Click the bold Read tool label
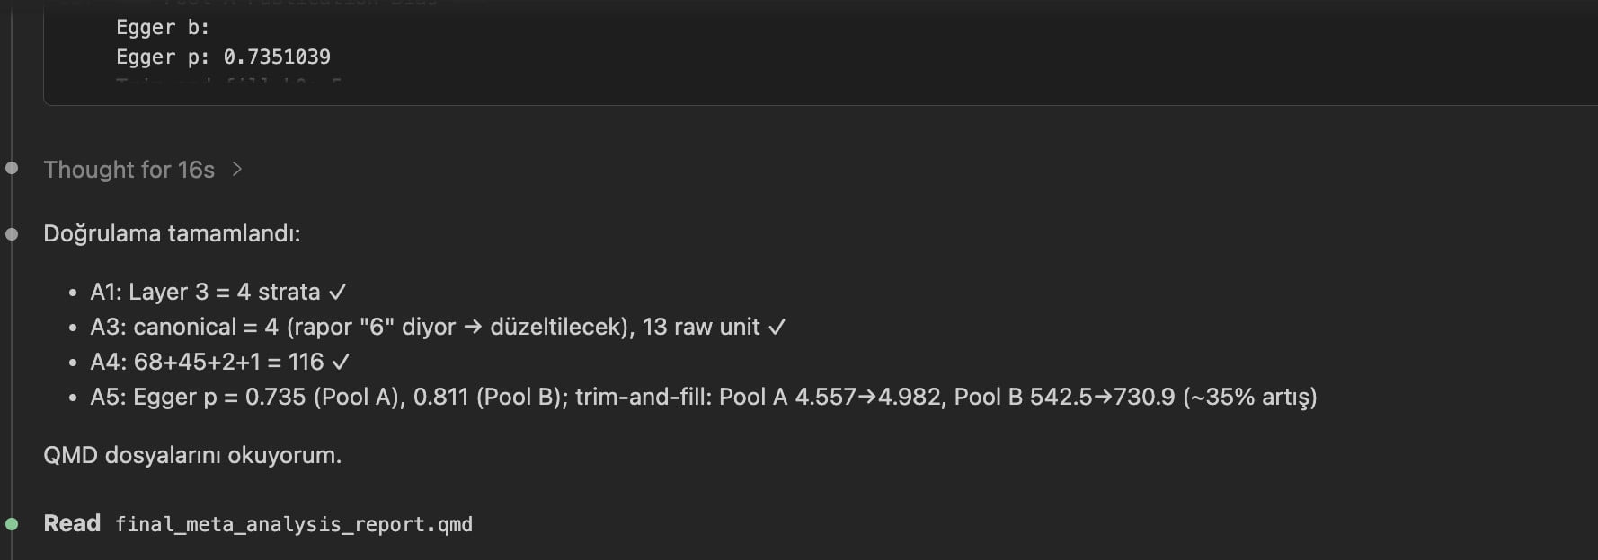Viewport: 1598px width, 560px height. click(x=72, y=523)
